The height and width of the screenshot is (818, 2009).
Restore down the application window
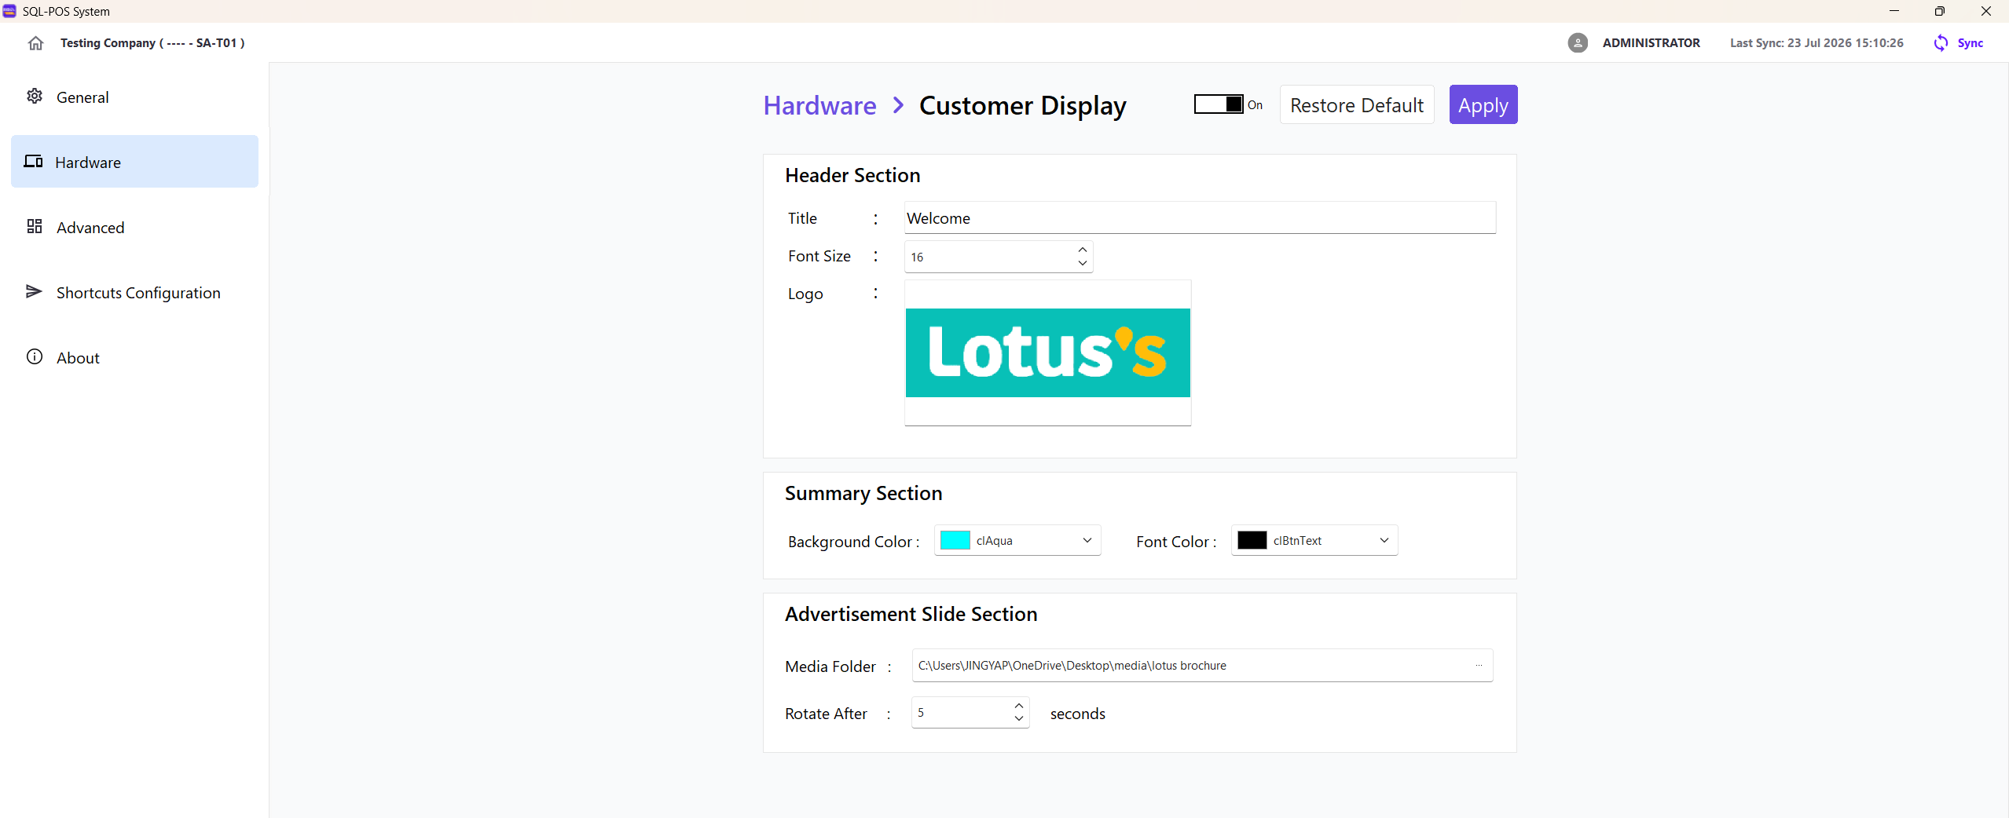pos(1939,11)
